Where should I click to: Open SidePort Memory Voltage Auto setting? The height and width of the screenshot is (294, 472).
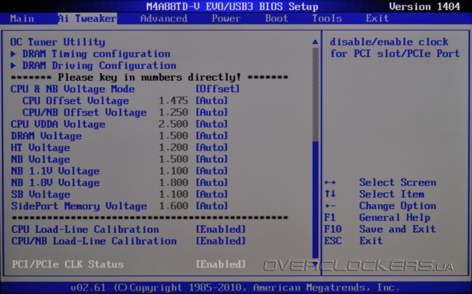pos(212,206)
